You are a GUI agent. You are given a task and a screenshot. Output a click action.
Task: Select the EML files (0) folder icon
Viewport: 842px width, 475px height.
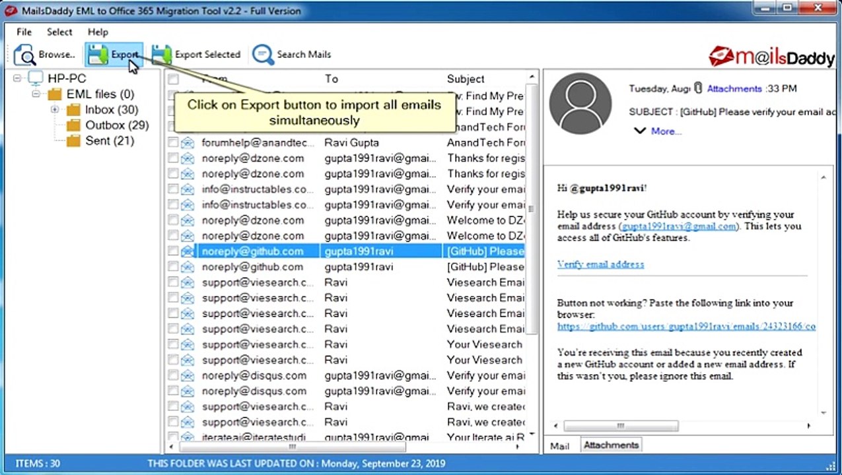click(x=55, y=94)
